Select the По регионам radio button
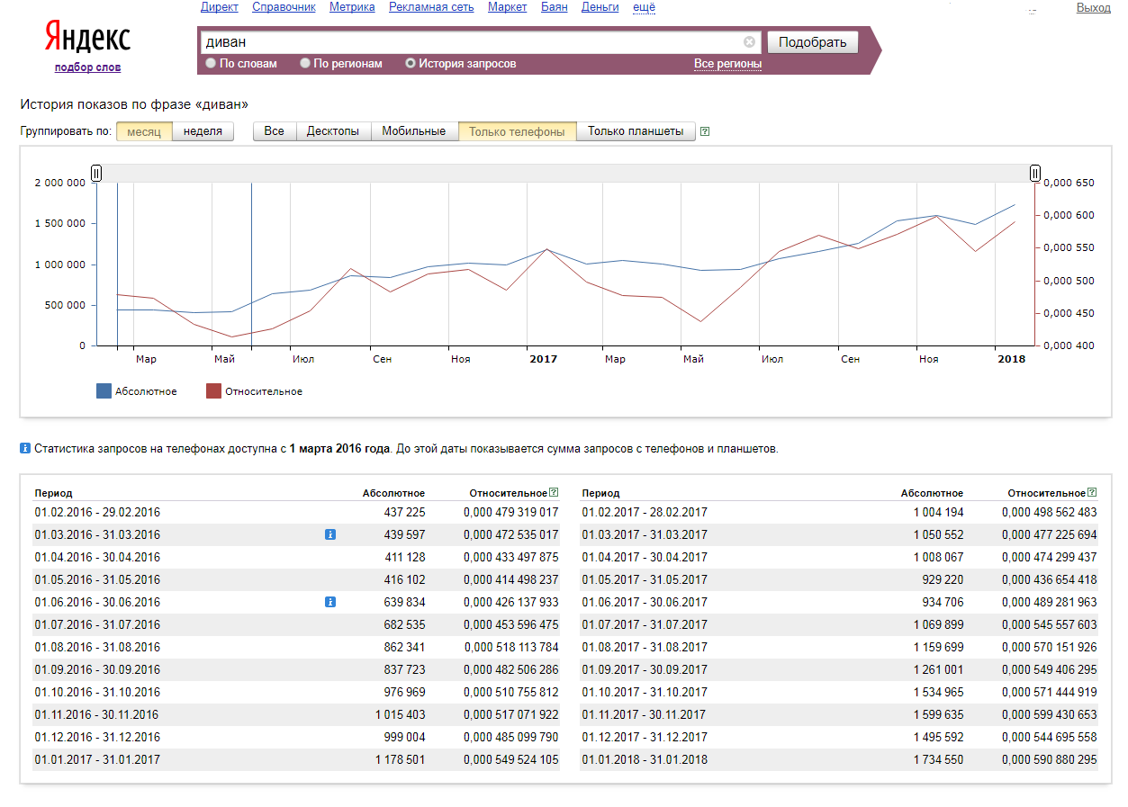 305,64
